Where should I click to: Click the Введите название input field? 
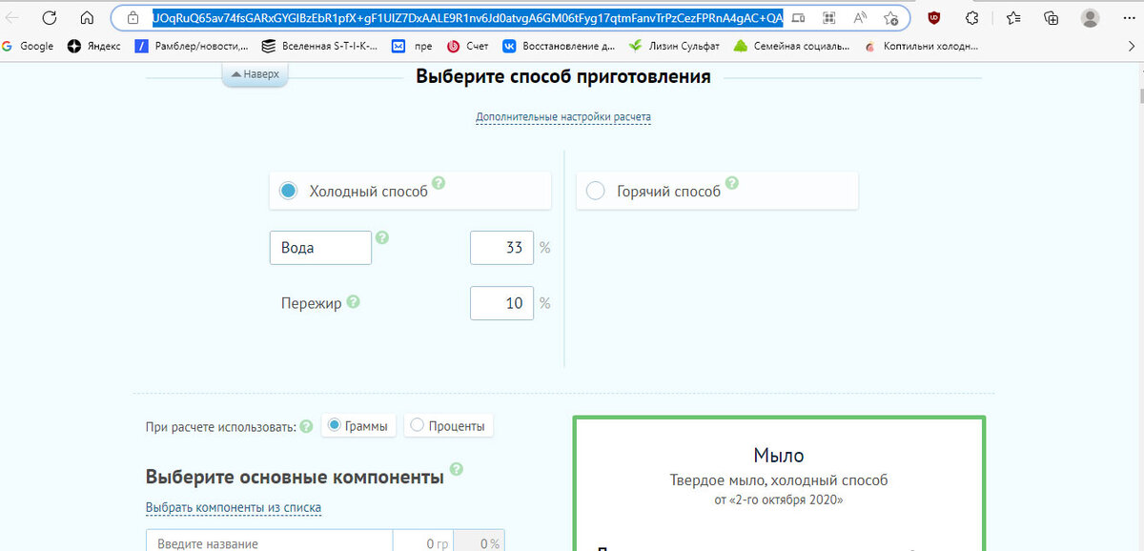pos(267,541)
